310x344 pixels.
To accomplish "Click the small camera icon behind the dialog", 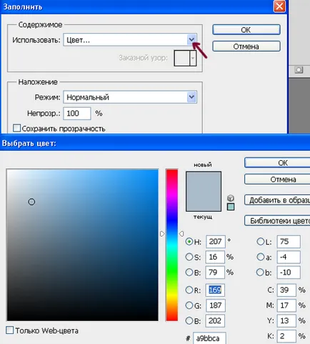I will point(299,70).
